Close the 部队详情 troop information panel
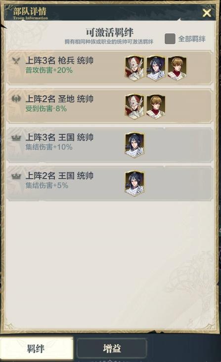221x362 pixels. (x=207, y=13)
